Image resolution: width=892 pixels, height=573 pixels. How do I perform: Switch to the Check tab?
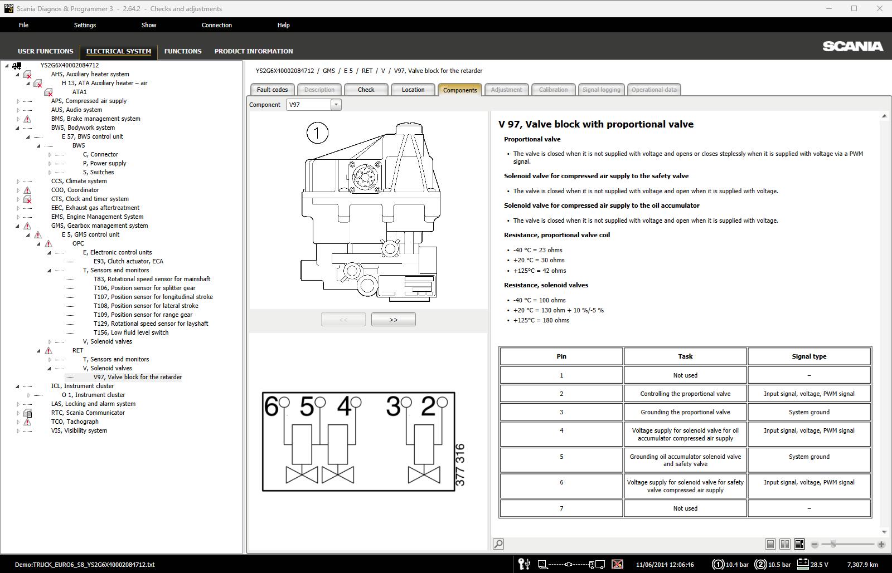point(366,90)
